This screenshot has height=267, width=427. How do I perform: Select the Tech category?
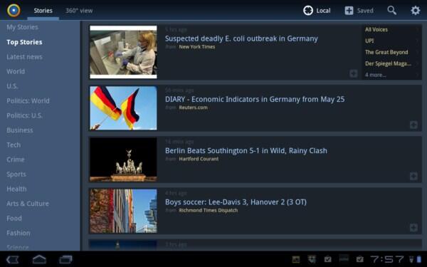pos(14,145)
